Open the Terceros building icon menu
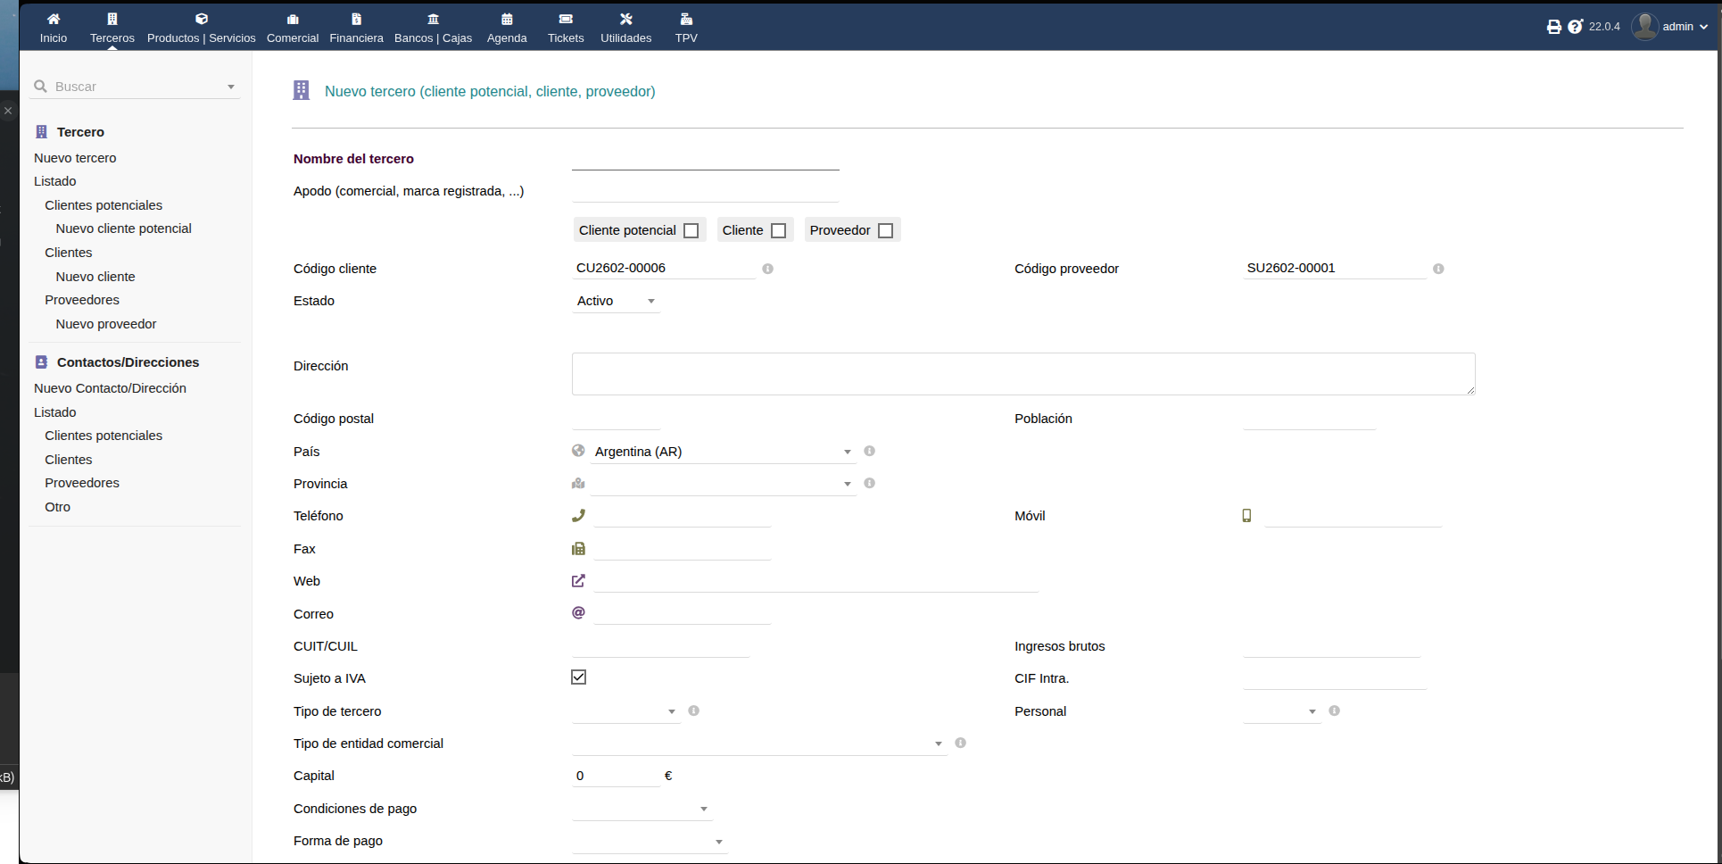The height and width of the screenshot is (864, 1722). click(x=112, y=19)
